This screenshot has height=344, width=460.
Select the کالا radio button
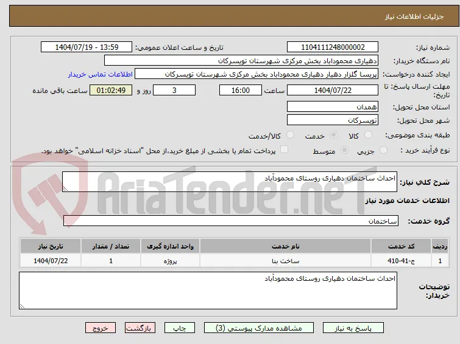pos(368,135)
